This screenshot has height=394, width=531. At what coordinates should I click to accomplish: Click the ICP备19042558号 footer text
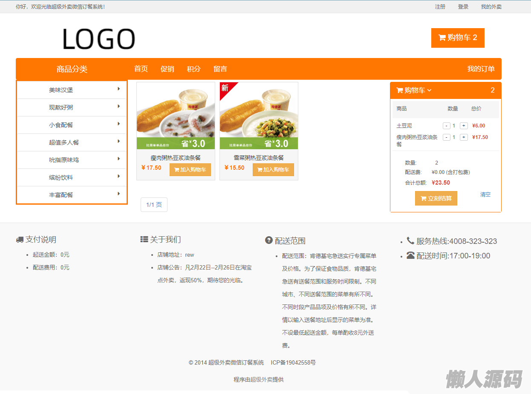[293, 363]
